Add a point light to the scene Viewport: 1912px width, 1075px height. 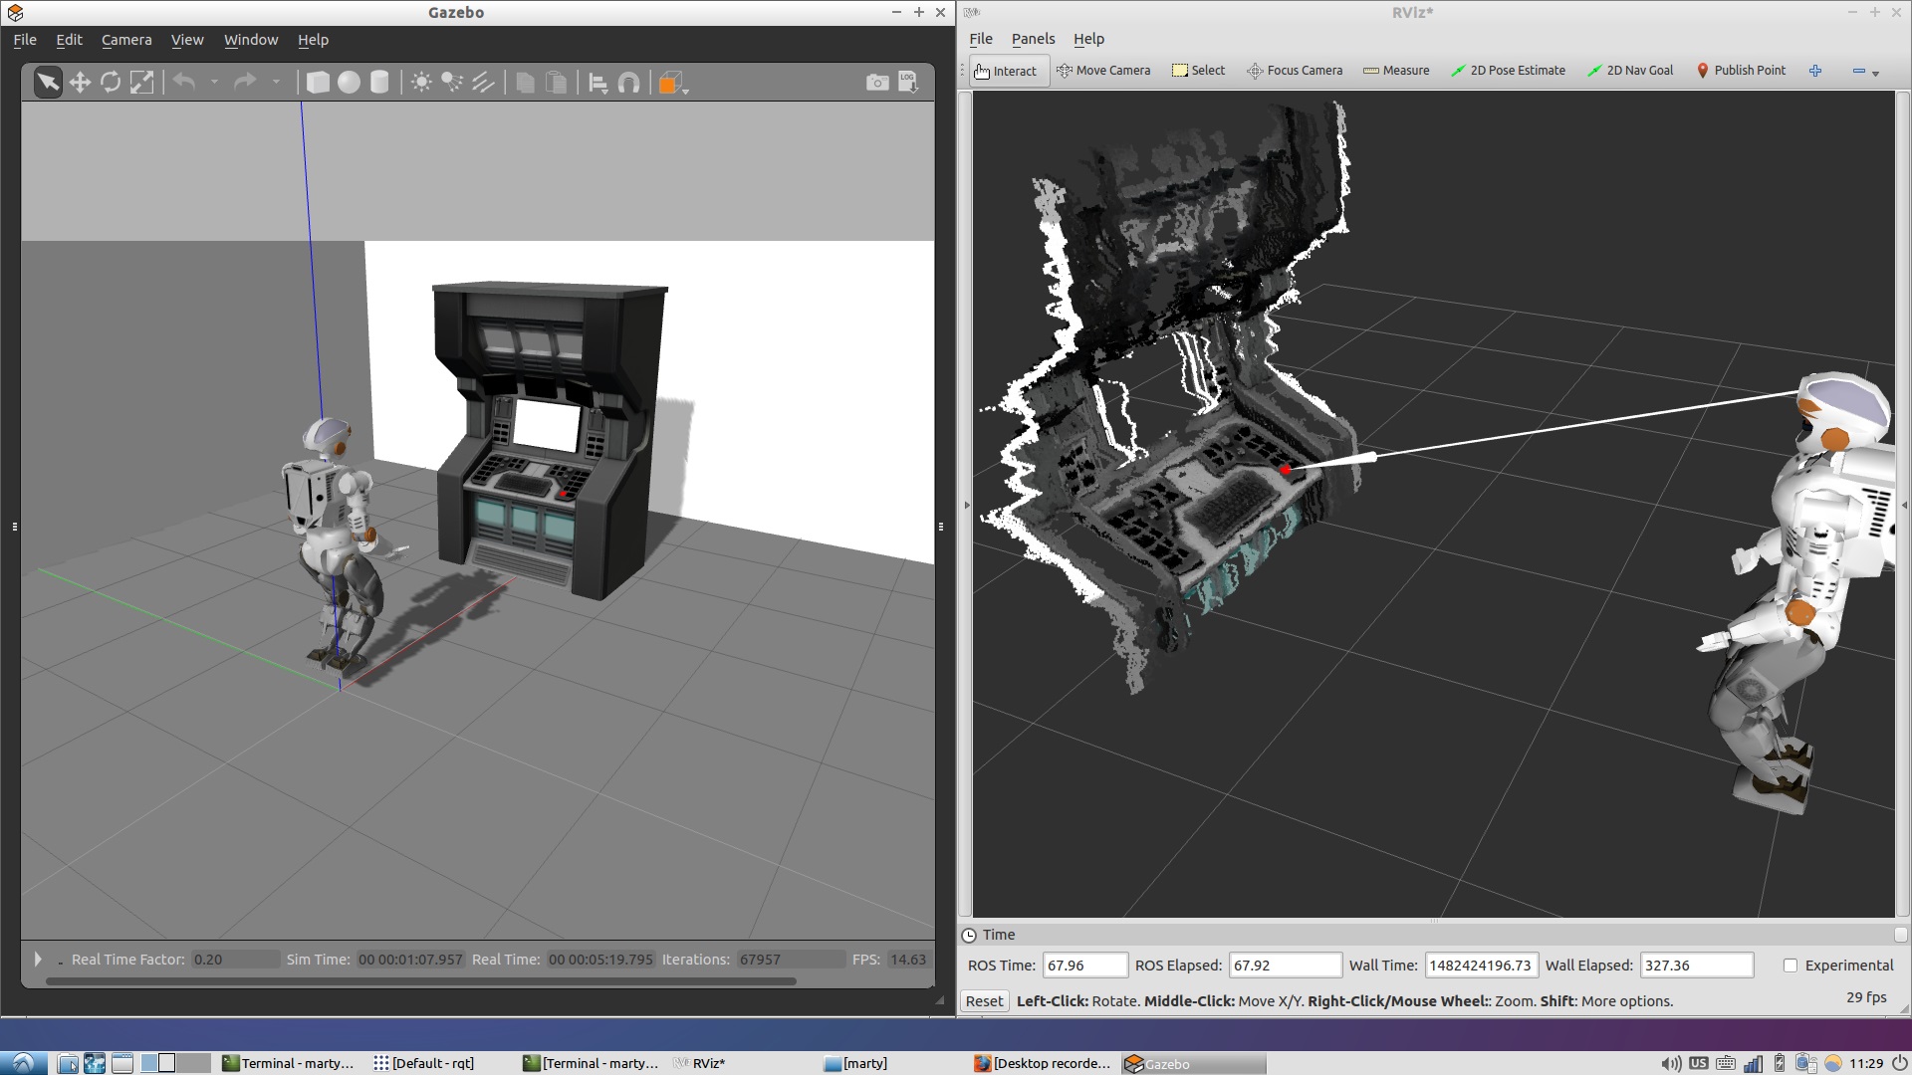click(x=421, y=83)
